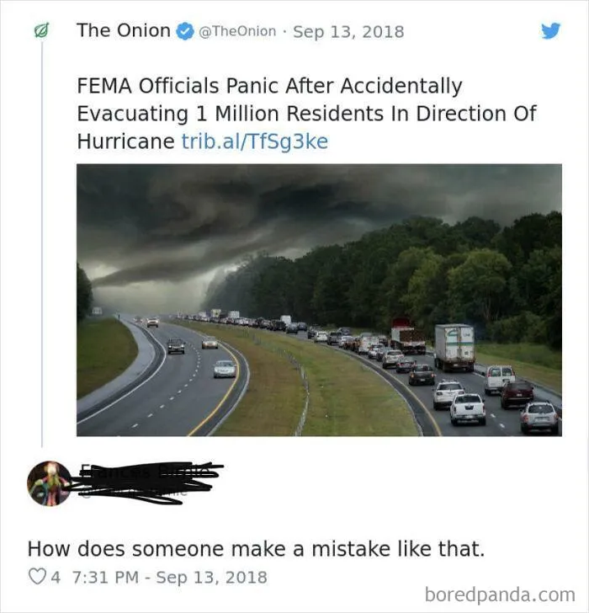Viewport: 589px width, 613px height.
Task: Click the like count number 4
Action: 56,577
